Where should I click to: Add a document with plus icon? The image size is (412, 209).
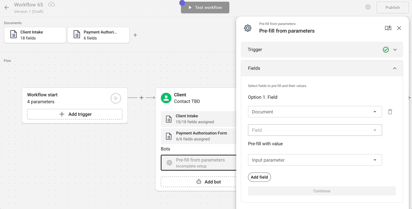click(x=135, y=35)
